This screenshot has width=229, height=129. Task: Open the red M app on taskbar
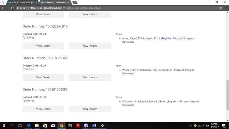(x=78, y=126)
